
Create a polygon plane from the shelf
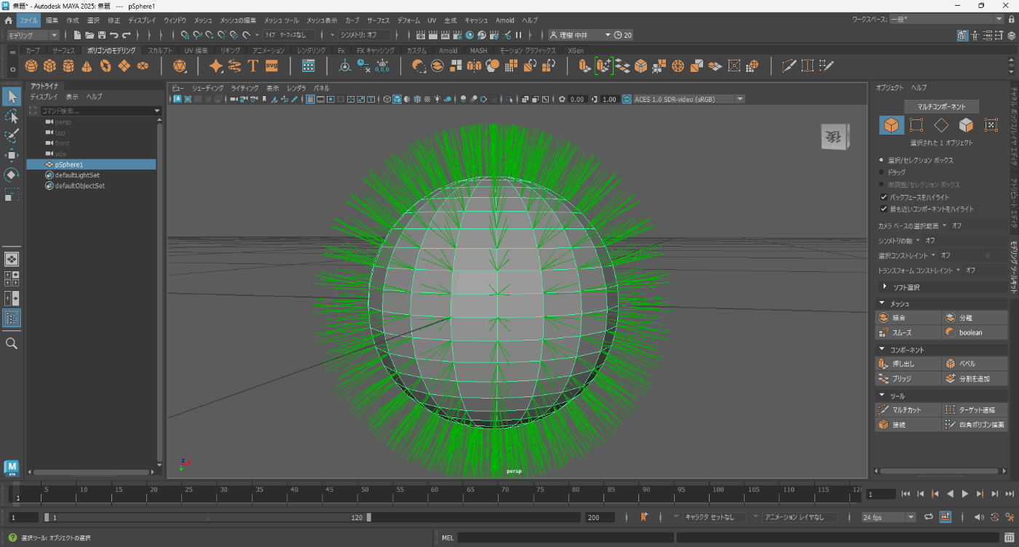pos(124,66)
